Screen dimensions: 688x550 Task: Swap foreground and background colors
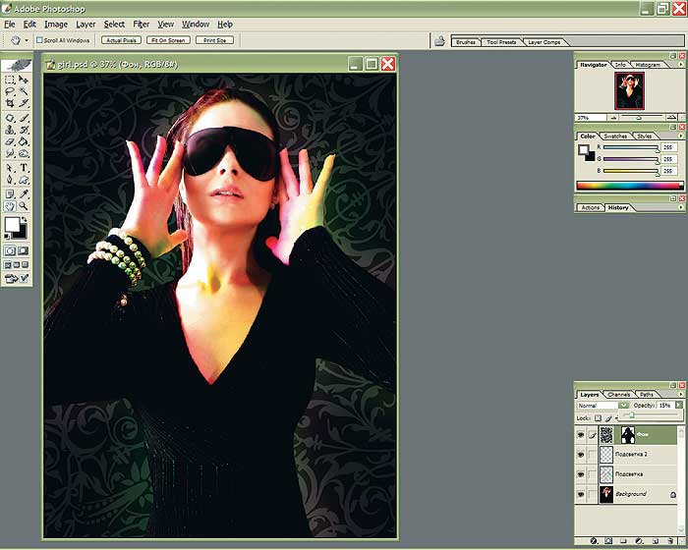coord(25,219)
